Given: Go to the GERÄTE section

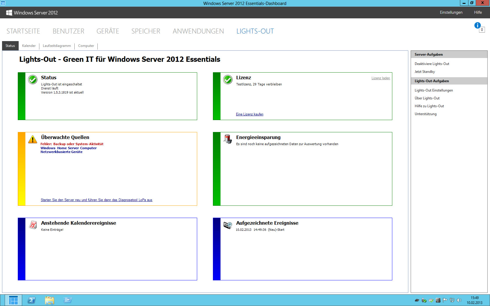Looking at the screenshot, I should coord(108,31).
